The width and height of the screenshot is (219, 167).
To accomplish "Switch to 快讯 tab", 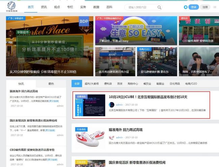I will click(21, 84).
